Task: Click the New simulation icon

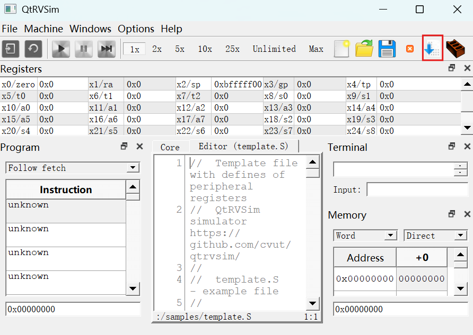Action: [11, 49]
